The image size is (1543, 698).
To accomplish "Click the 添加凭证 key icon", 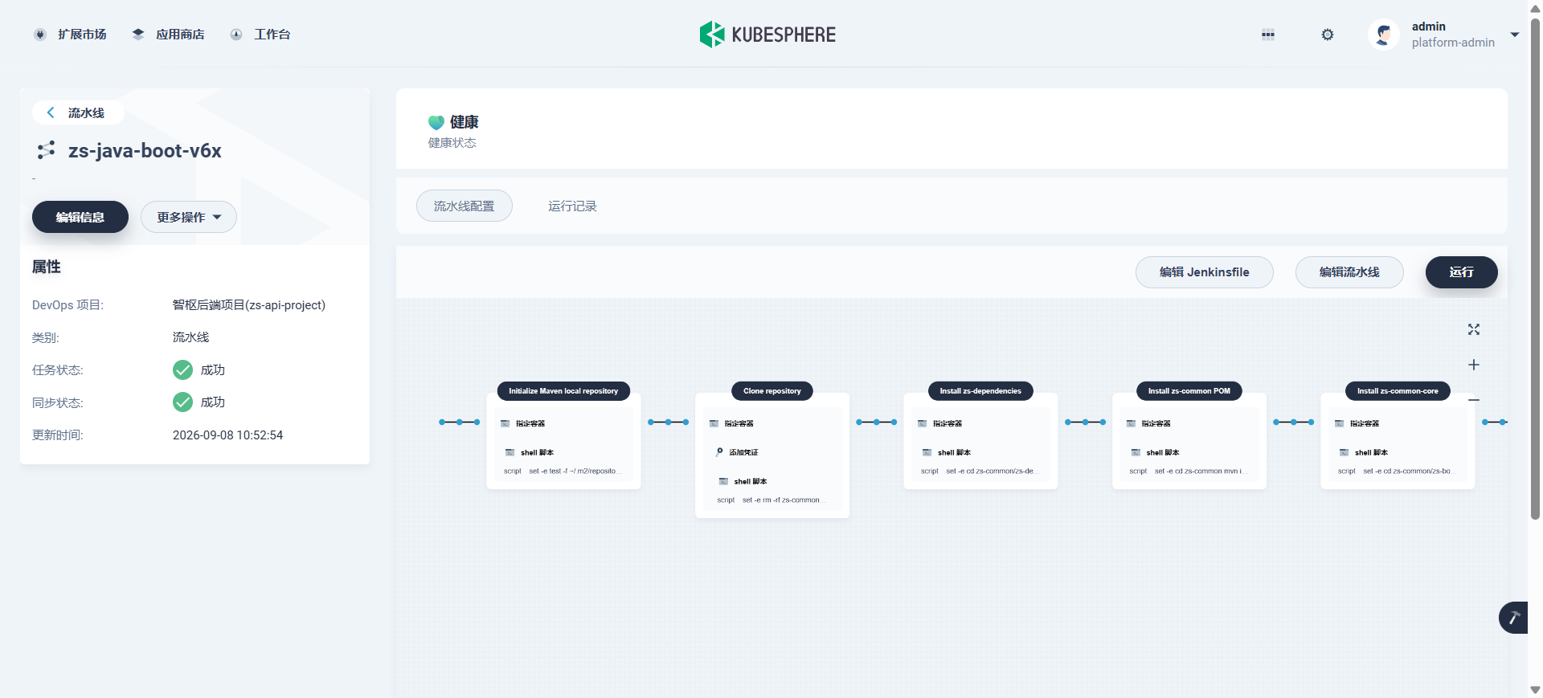I will point(719,452).
